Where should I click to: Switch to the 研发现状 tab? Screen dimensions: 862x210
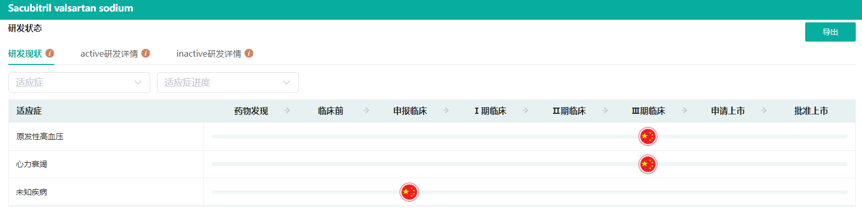[25, 54]
